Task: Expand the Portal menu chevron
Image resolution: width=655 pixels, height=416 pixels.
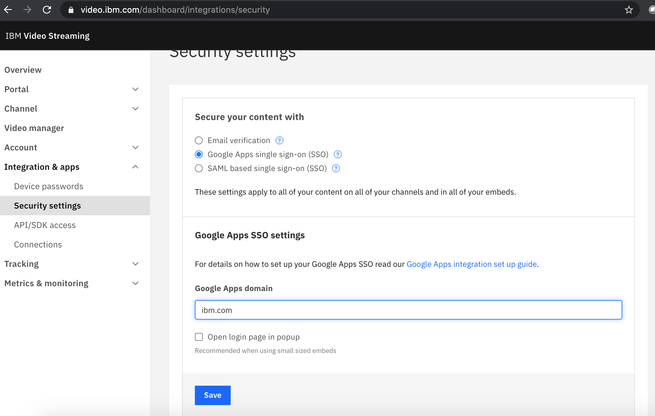Action: point(135,89)
